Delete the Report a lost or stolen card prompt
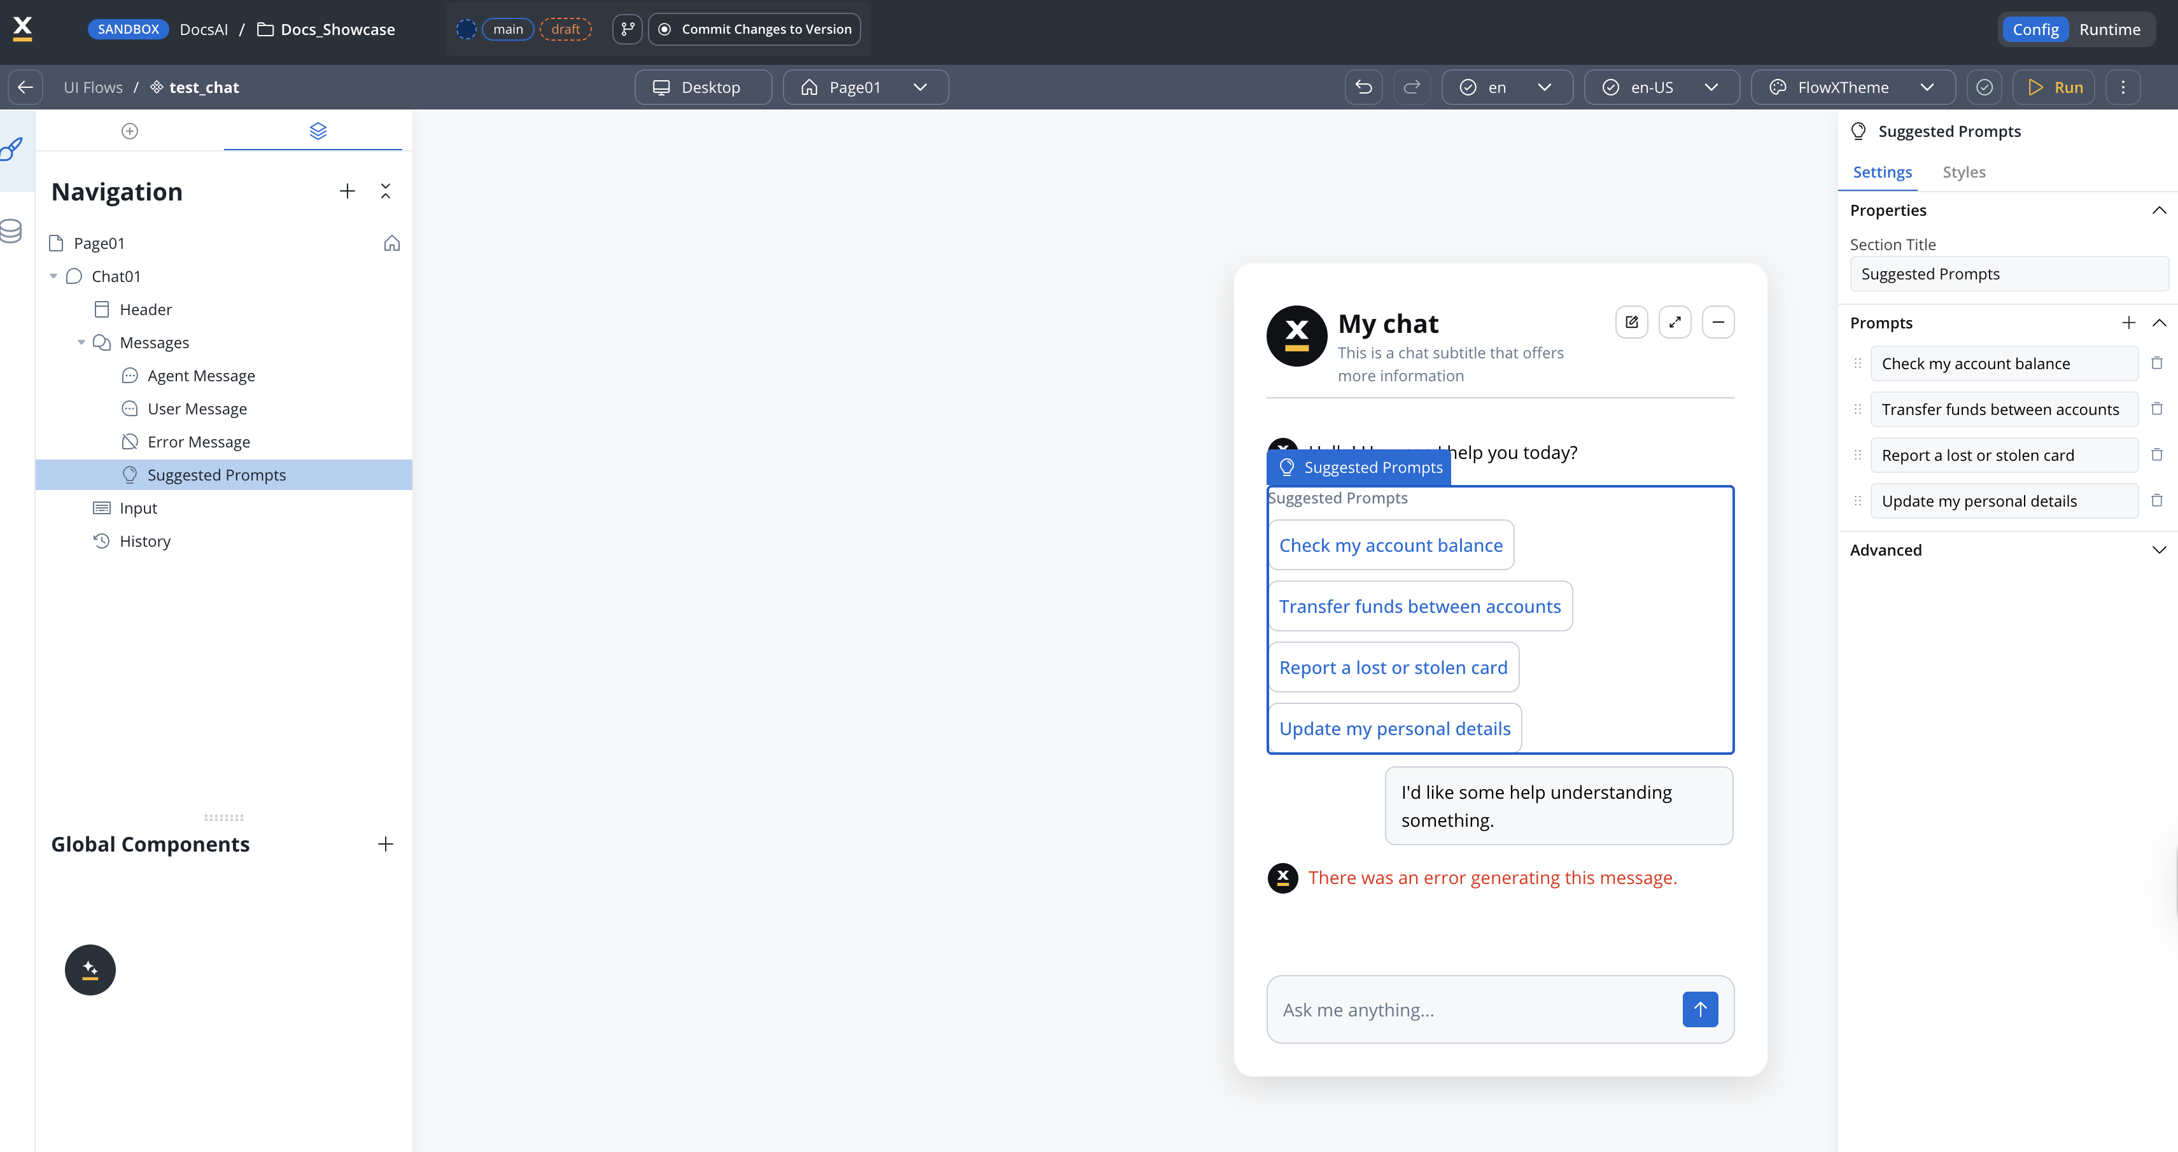2178x1152 pixels. click(2156, 454)
